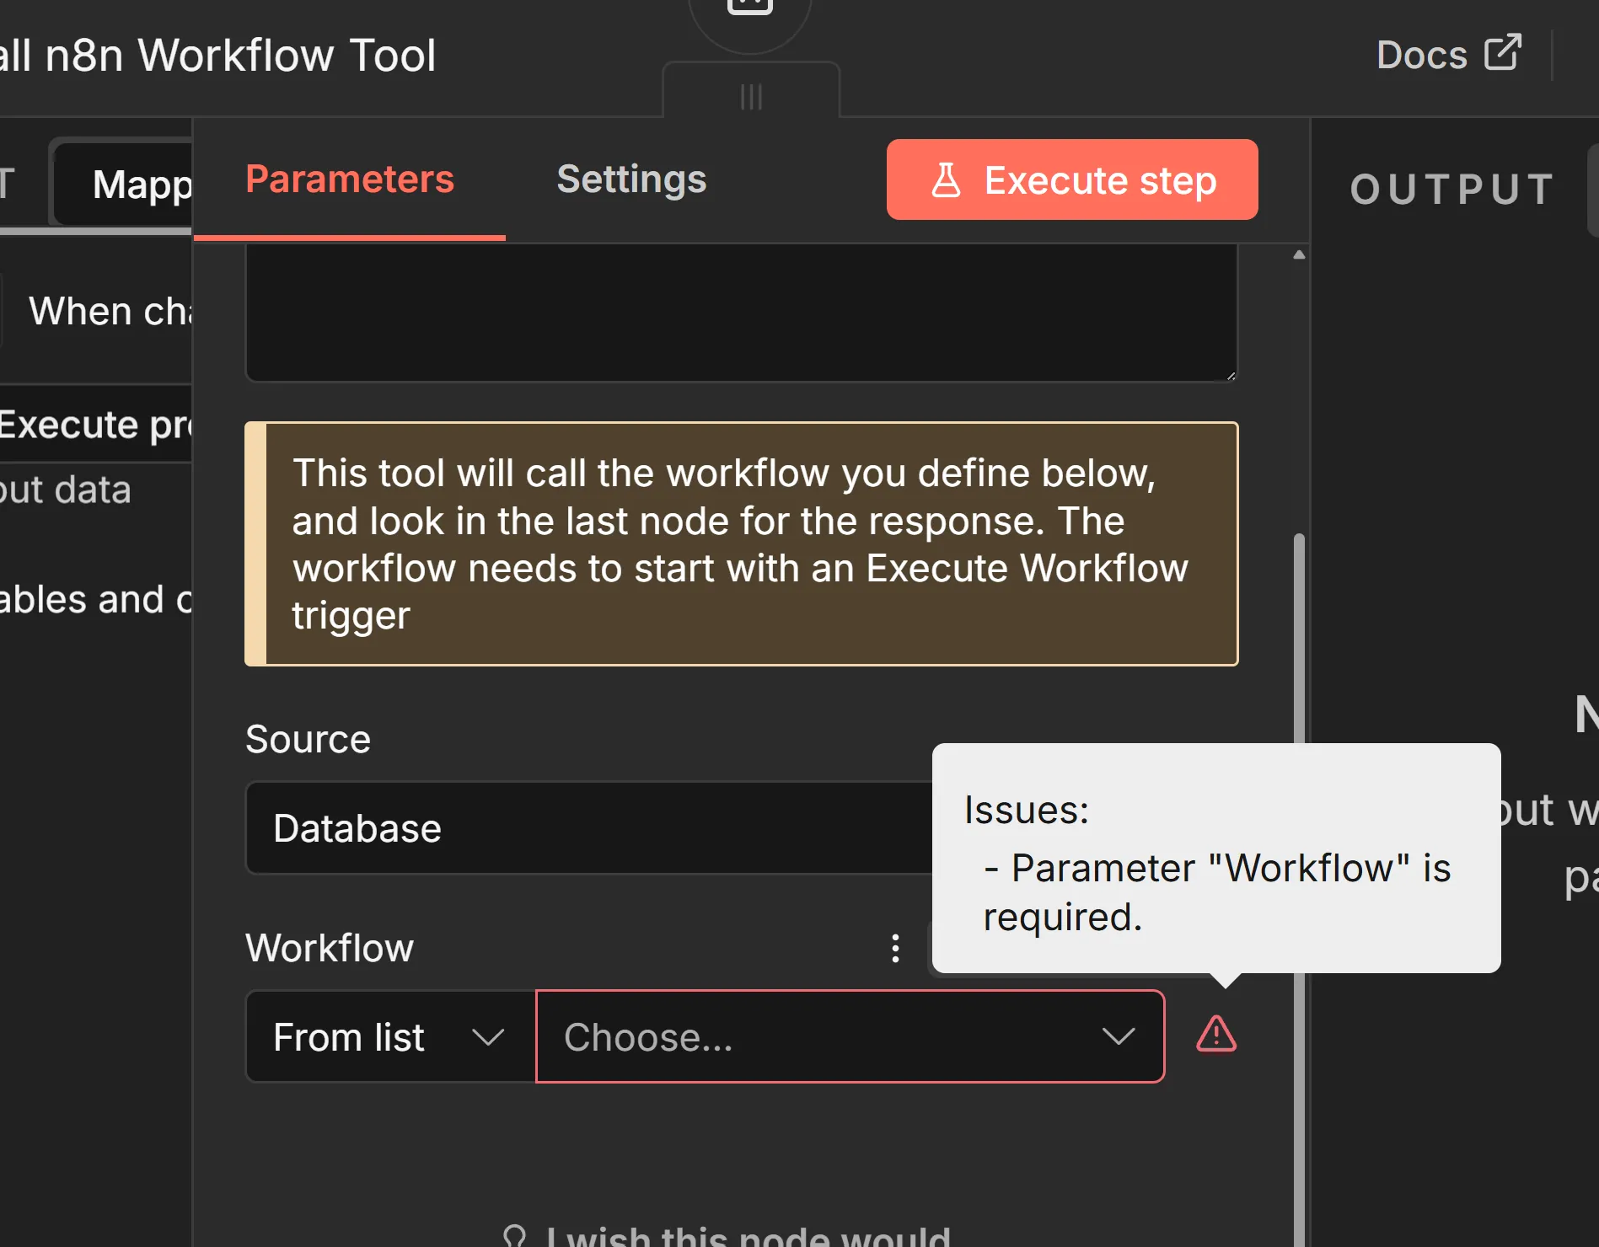Click the 'I wish this node would' link

[x=748, y=1237]
